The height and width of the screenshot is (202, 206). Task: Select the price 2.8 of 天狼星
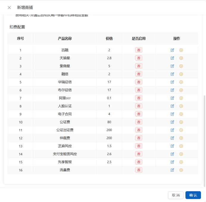tap(109, 58)
